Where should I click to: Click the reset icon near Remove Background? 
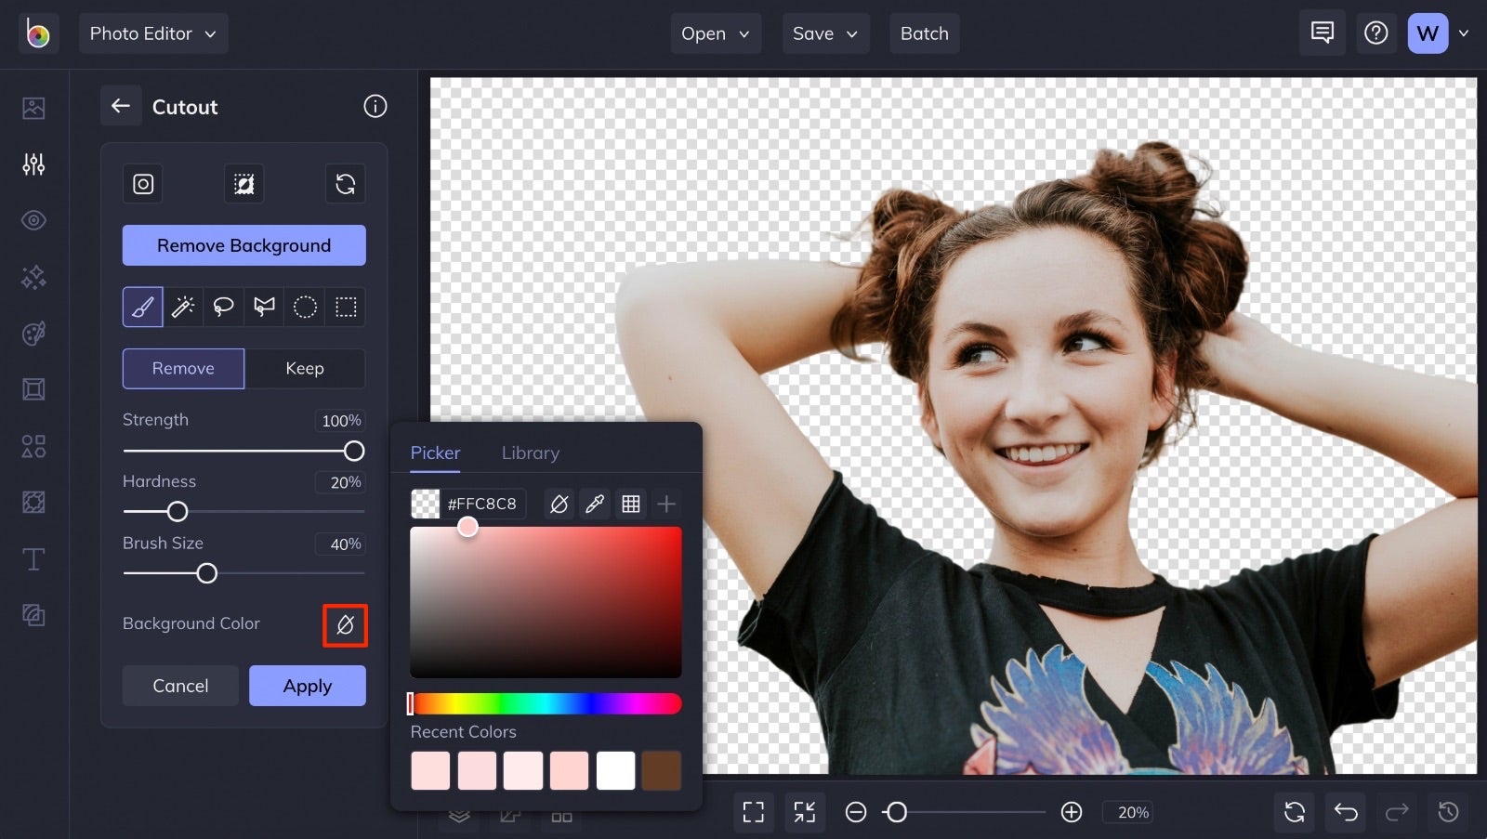point(345,184)
